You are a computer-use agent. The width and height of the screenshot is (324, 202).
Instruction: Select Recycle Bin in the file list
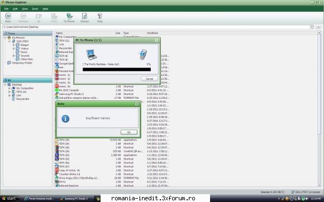[x=64, y=49]
